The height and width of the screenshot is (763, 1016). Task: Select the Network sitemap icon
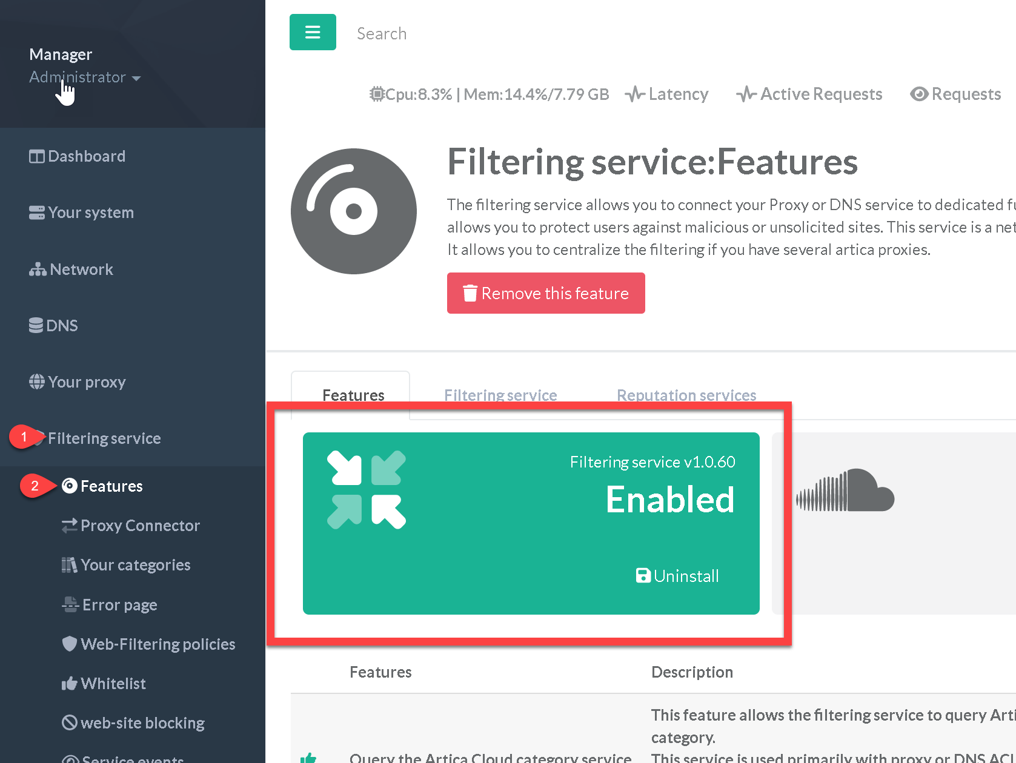(38, 269)
